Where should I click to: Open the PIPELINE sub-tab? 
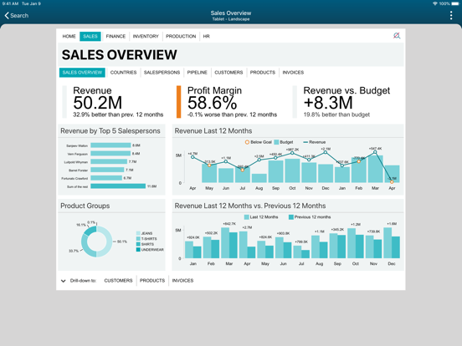[x=198, y=73]
